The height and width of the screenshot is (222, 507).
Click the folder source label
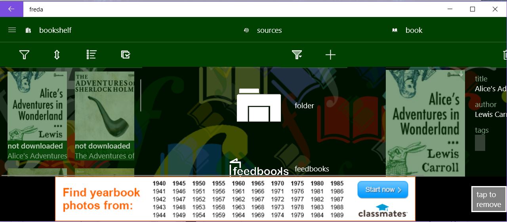tap(304, 105)
